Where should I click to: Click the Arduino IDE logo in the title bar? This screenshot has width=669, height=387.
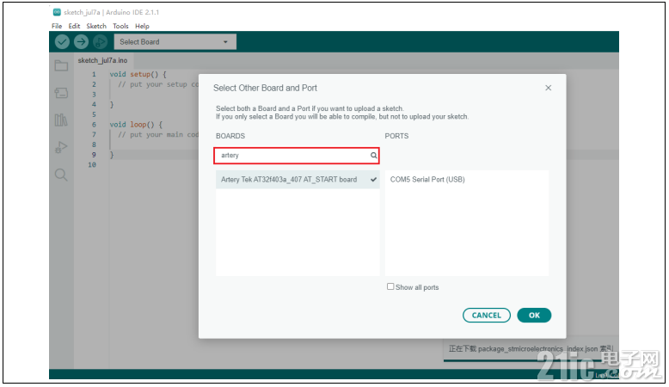tap(57, 12)
